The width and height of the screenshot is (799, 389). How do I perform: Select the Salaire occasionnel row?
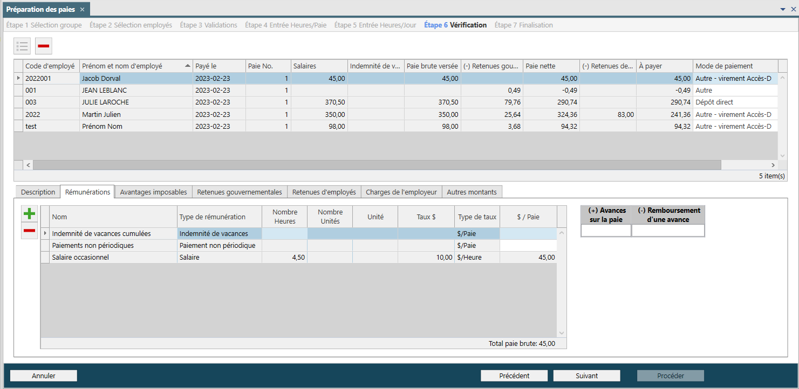pos(299,258)
